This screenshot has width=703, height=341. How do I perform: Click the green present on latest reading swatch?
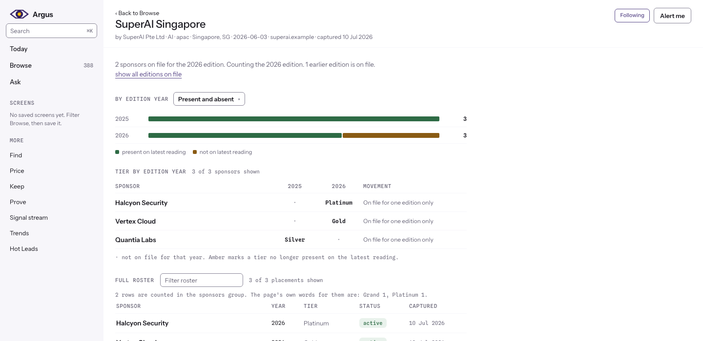click(x=117, y=152)
